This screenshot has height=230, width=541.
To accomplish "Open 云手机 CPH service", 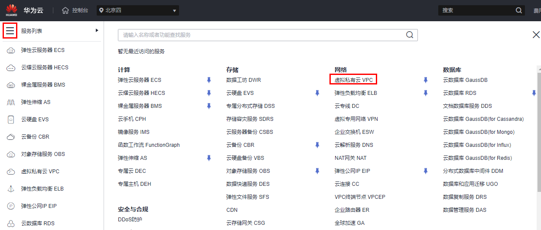I will [132, 119].
